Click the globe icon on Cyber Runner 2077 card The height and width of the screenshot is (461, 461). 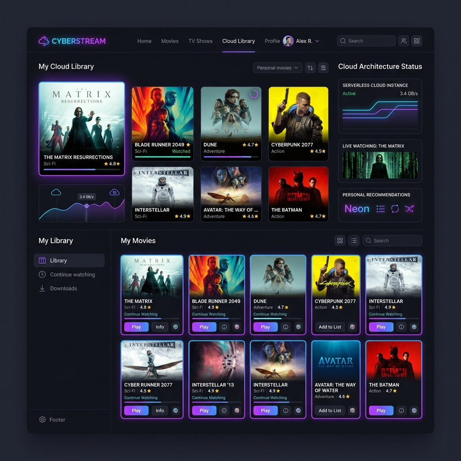pyautogui.click(x=176, y=411)
